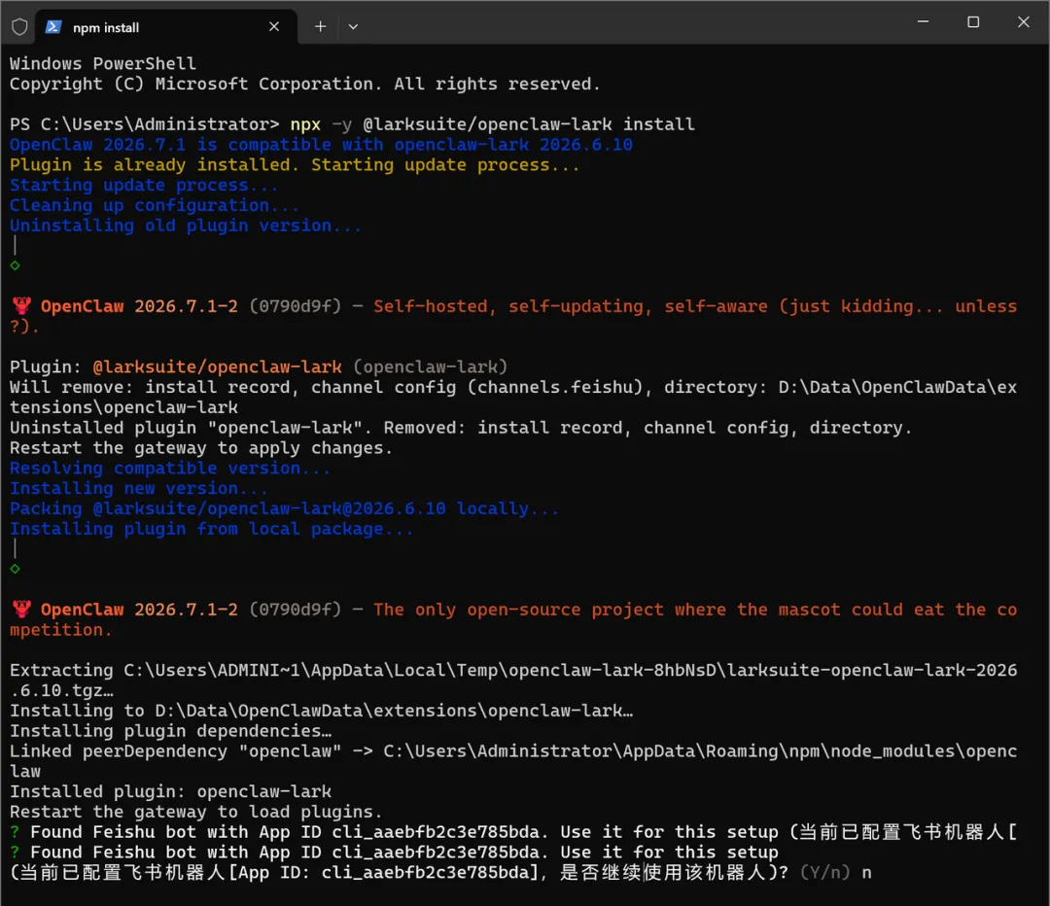This screenshot has width=1050, height=906.
Task: Click 'Plugin is already installed' yellow line
Action: coord(295,164)
